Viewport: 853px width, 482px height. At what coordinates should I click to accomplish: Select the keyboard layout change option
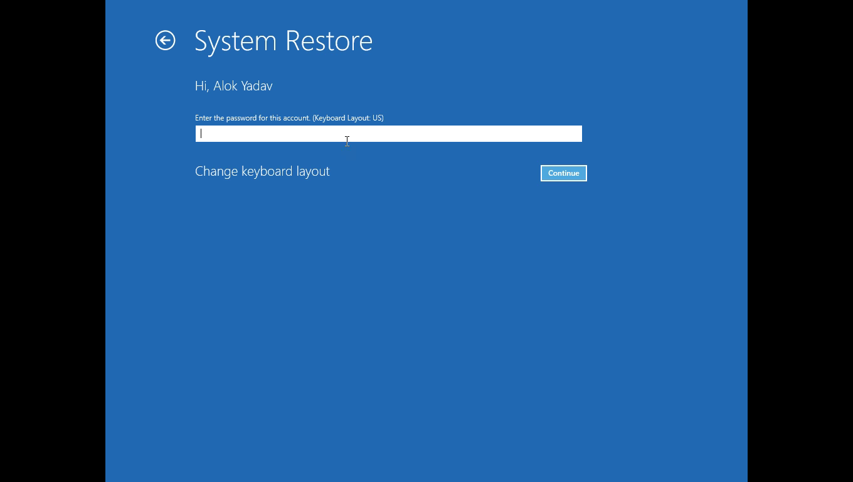(262, 171)
